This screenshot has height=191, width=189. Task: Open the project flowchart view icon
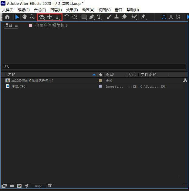185,80
